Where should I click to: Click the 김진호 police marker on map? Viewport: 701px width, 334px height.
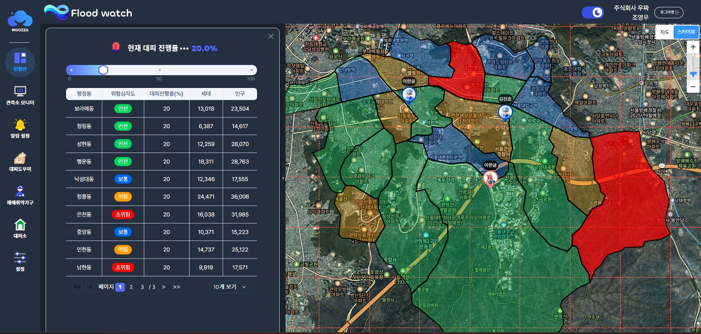coord(505,113)
